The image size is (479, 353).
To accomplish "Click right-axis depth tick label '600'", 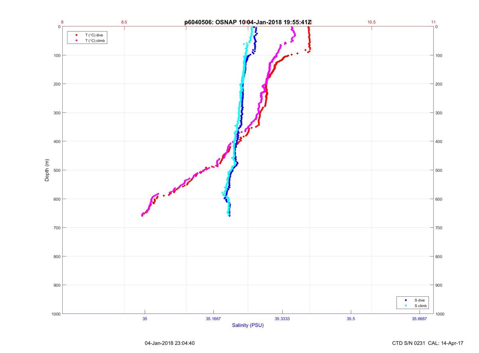I will (439, 199).
